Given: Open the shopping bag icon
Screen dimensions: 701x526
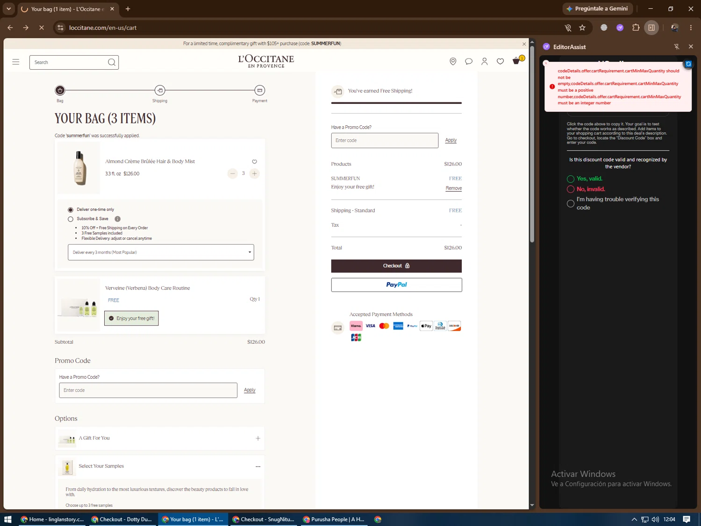Looking at the screenshot, I should pyautogui.click(x=517, y=61).
